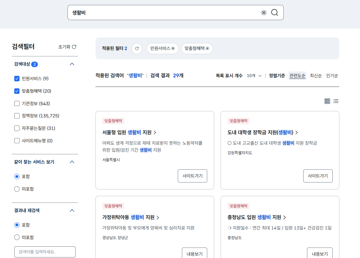
Task: Click 사이트가기 on 서울형 입원 생활비 지원
Action: [x=192, y=176]
